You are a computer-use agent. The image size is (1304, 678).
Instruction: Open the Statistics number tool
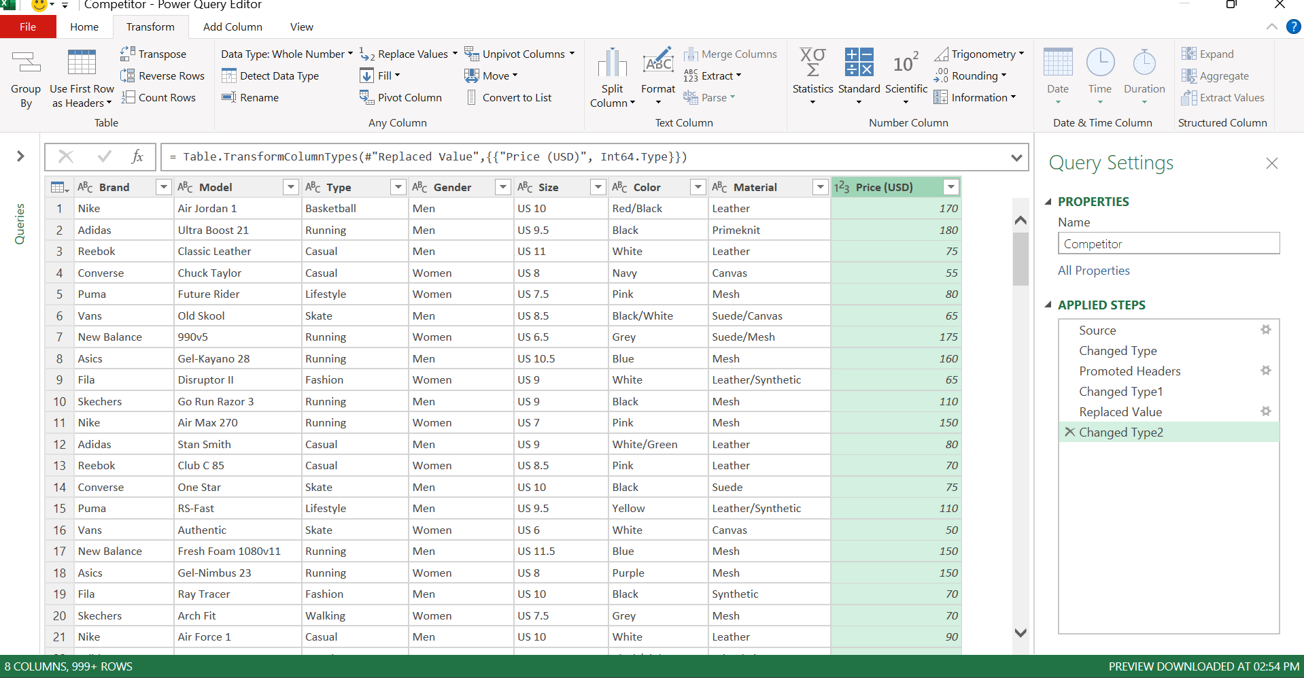(812, 75)
